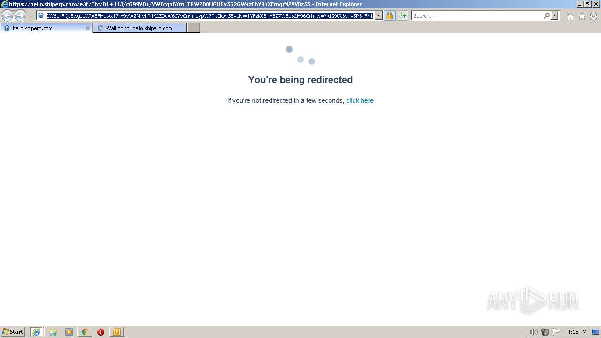Image resolution: width=601 pixels, height=338 pixels.
Task: Open the search provider dropdown arrow
Action: point(555,16)
